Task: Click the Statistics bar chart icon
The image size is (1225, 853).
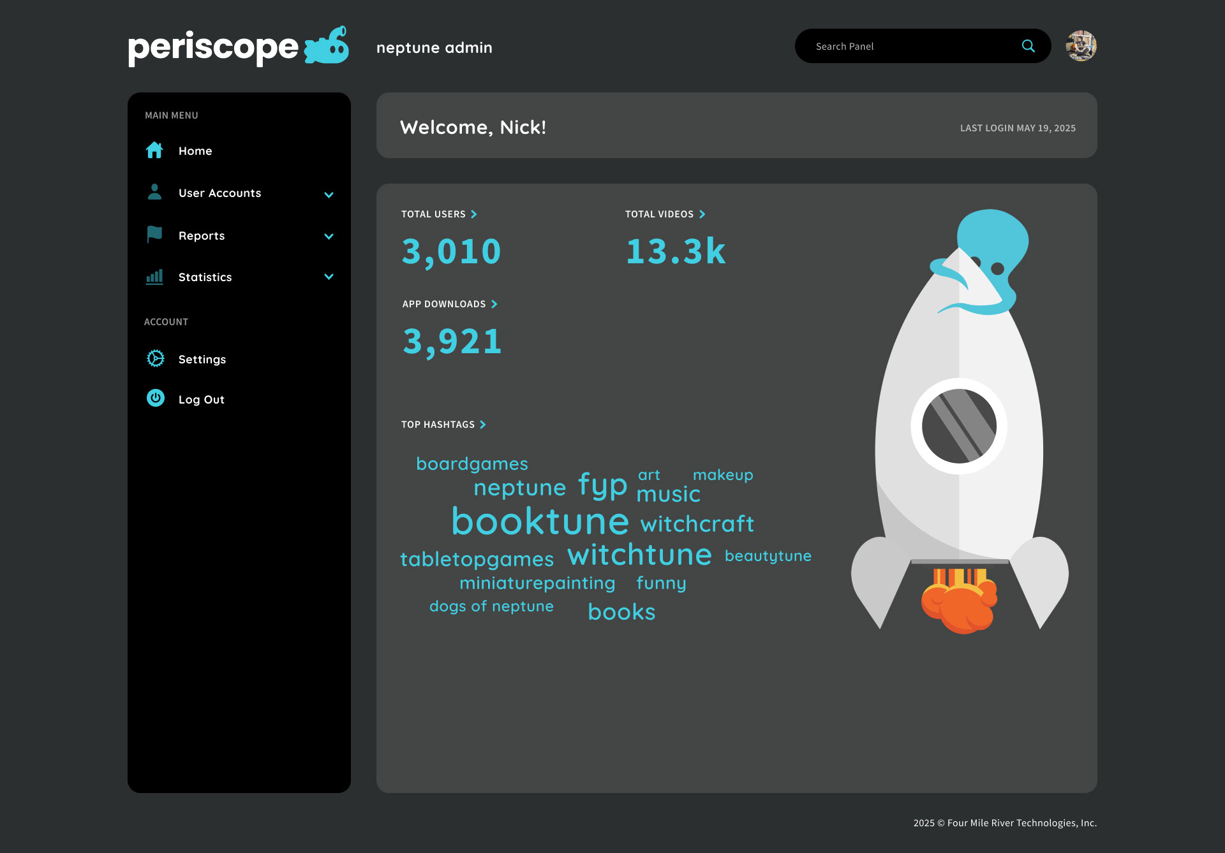Action: (x=154, y=277)
